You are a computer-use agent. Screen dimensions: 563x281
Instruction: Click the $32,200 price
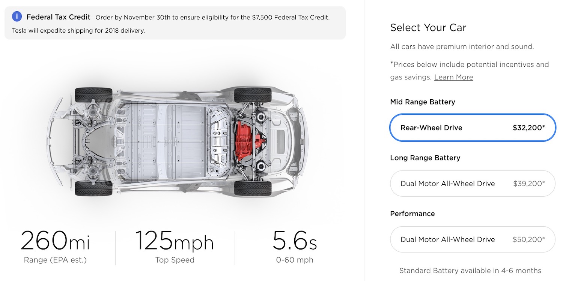pyautogui.click(x=528, y=128)
